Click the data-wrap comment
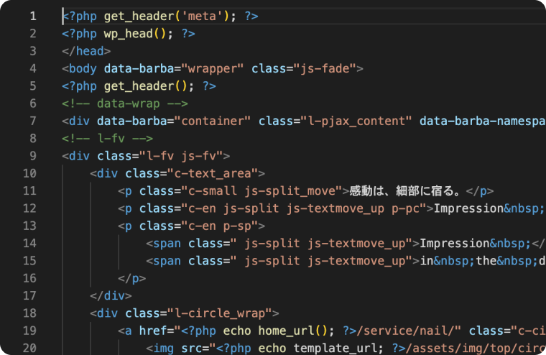Viewport: 546px width, 355px height. 125,103
